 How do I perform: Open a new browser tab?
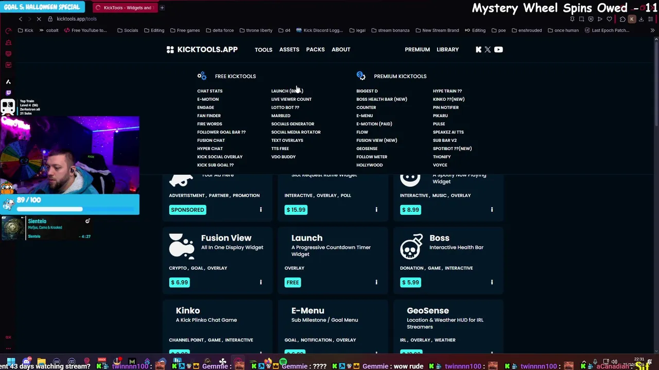pos(162,8)
